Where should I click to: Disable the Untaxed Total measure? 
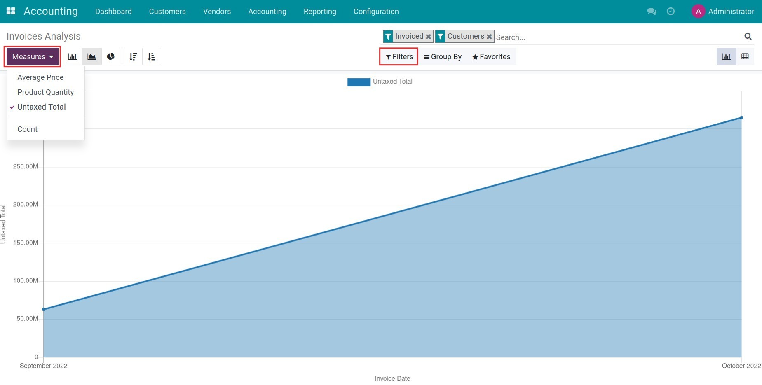(x=41, y=107)
